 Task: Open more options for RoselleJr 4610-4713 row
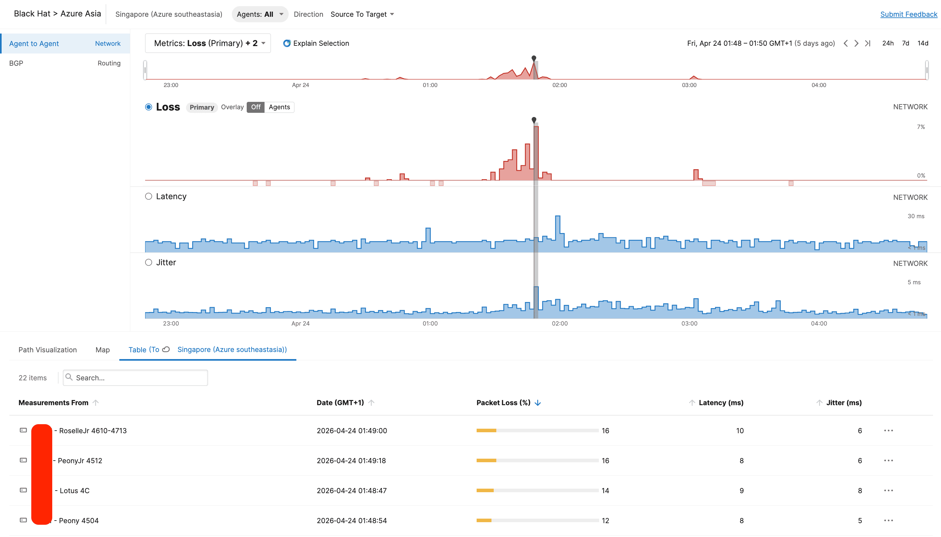(x=888, y=430)
